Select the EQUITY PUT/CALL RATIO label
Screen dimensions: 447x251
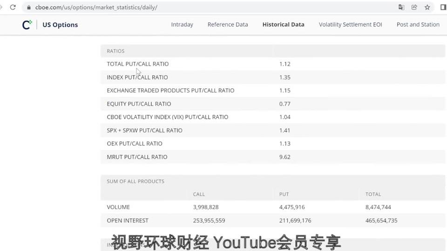point(139,104)
